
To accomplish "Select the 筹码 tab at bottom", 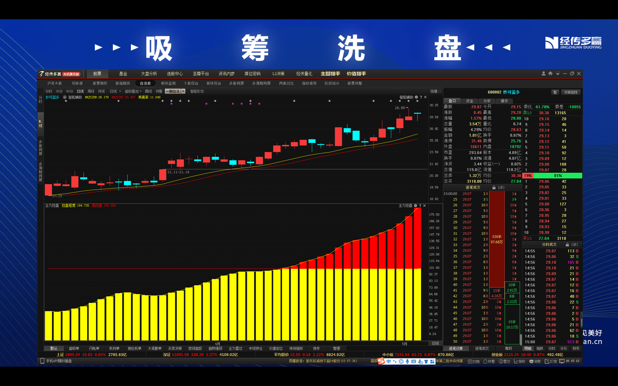I will coord(509,349).
